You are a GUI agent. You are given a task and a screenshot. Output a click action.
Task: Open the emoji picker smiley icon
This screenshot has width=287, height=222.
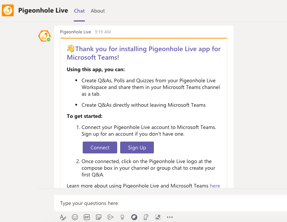click(75, 217)
